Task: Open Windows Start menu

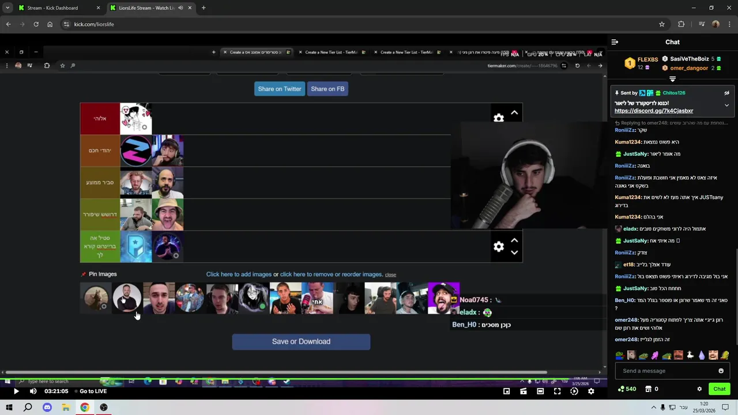Action: (x=9, y=408)
